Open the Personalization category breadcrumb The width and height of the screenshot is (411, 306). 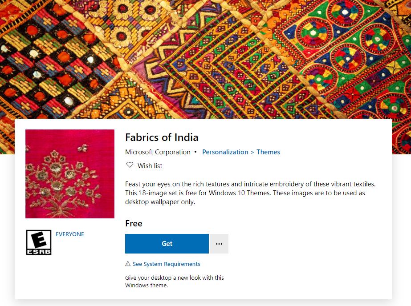(224, 152)
